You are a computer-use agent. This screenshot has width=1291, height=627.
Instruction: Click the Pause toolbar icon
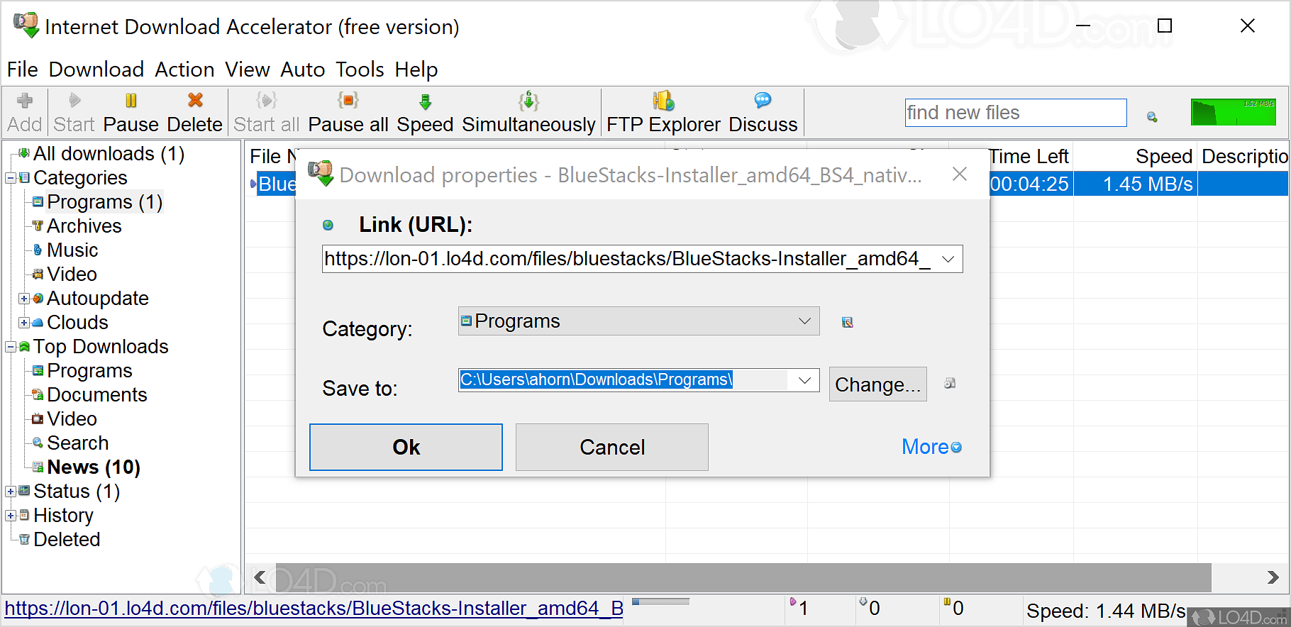click(x=131, y=101)
